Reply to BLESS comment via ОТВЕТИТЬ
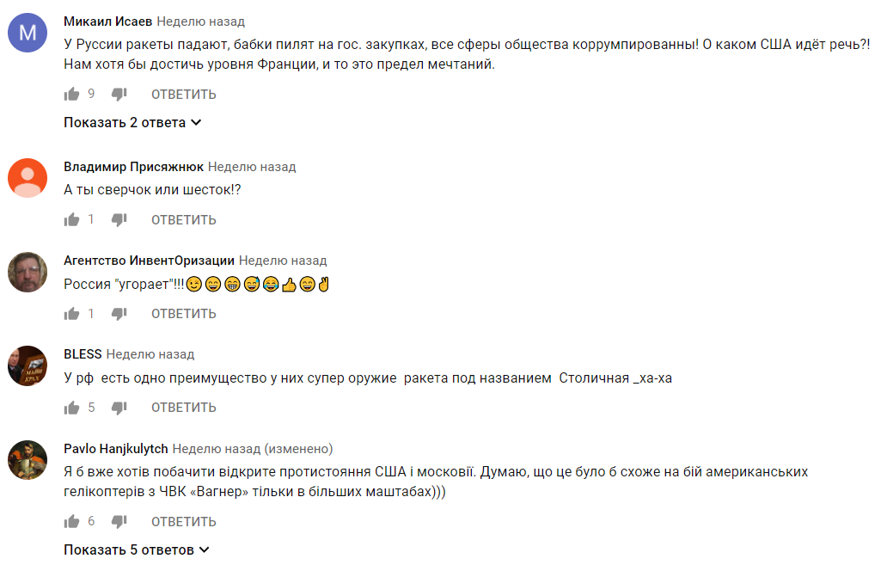Screen dimensions: 881x577 184,408
